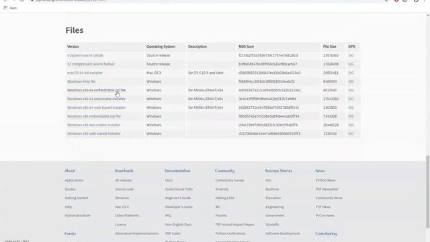Open Software Development link
The image size is (430, 242).
pyautogui.click(x=283, y=233)
